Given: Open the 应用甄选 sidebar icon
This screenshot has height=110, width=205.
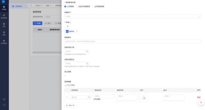Looking at the screenshot, I should tap(4, 42).
